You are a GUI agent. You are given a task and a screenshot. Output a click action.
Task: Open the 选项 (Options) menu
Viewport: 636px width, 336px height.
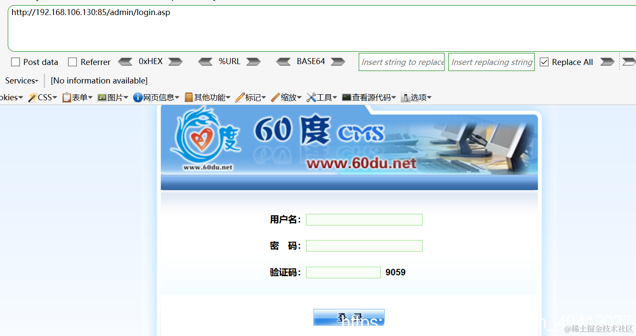(417, 98)
